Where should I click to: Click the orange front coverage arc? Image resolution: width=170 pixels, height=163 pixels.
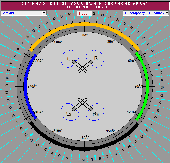[x=85, y=24]
